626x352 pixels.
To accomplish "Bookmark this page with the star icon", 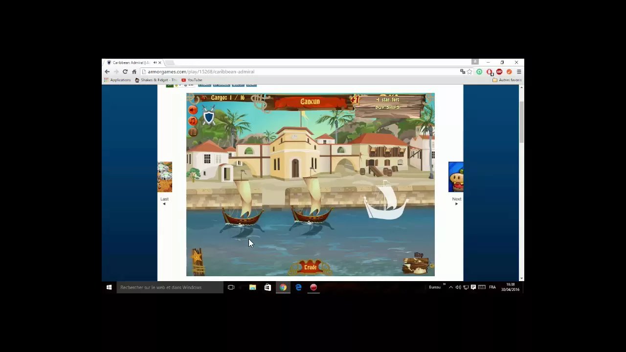I will [x=469, y=72].
